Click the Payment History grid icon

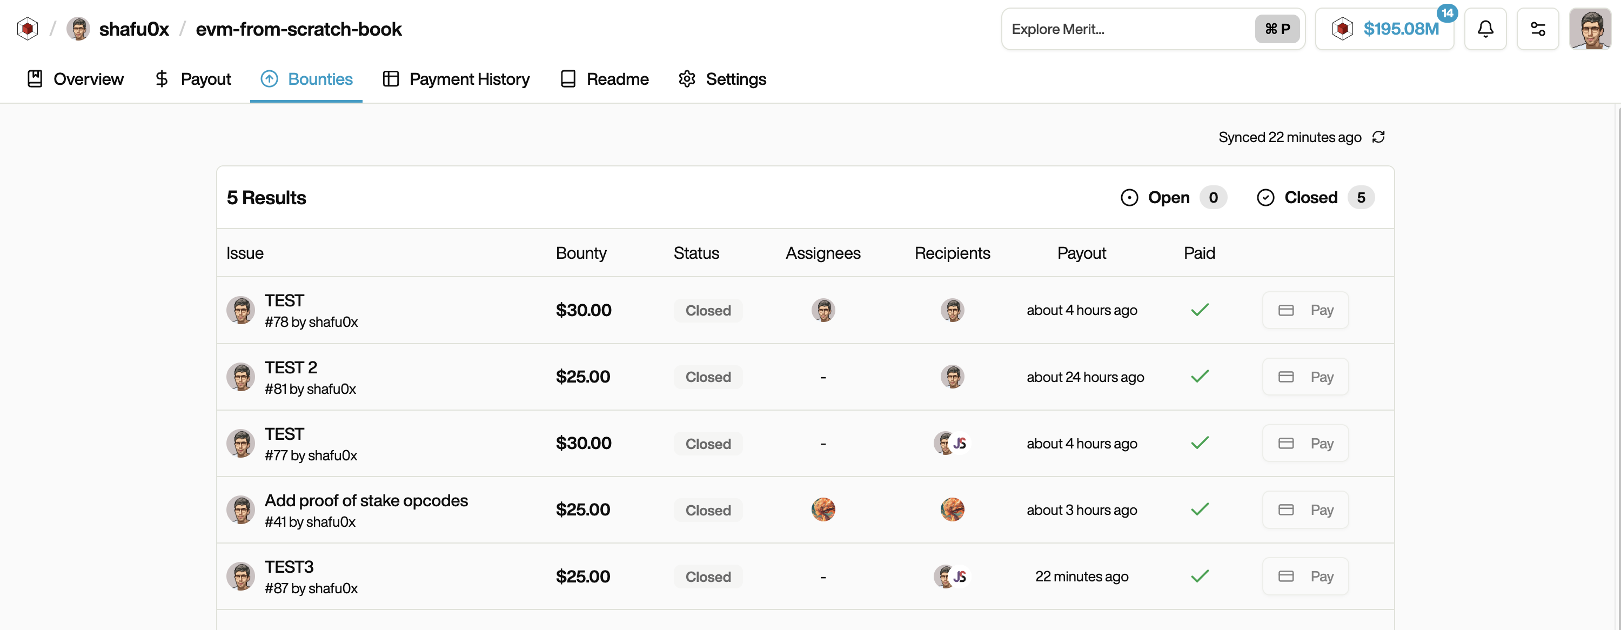click(x=390, y=79)
